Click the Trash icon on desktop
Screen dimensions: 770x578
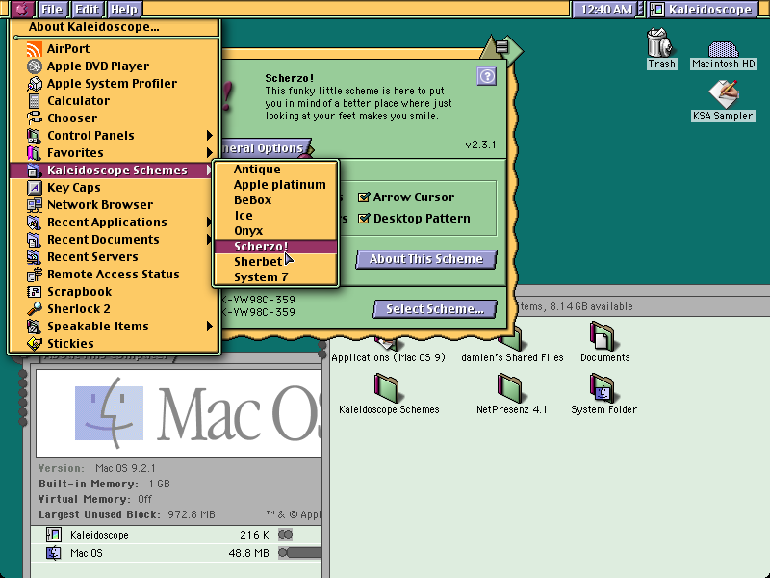pyautogui.click(x=659, y=42)
